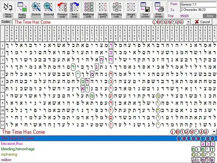The width and height of the screenshot is (217, 163).
Task: Click matrix row header number 3
Action: pyautogui.click(x=2, y=60)
